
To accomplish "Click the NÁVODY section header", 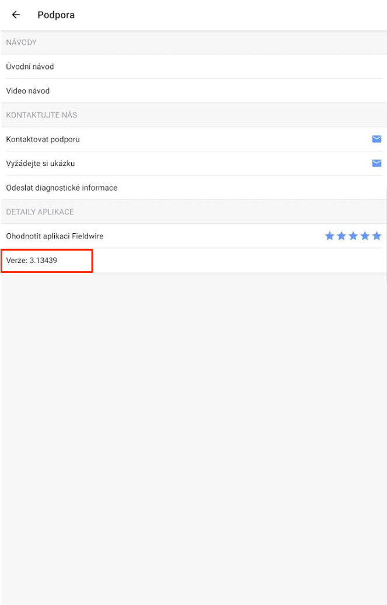I will click(22, 43).
